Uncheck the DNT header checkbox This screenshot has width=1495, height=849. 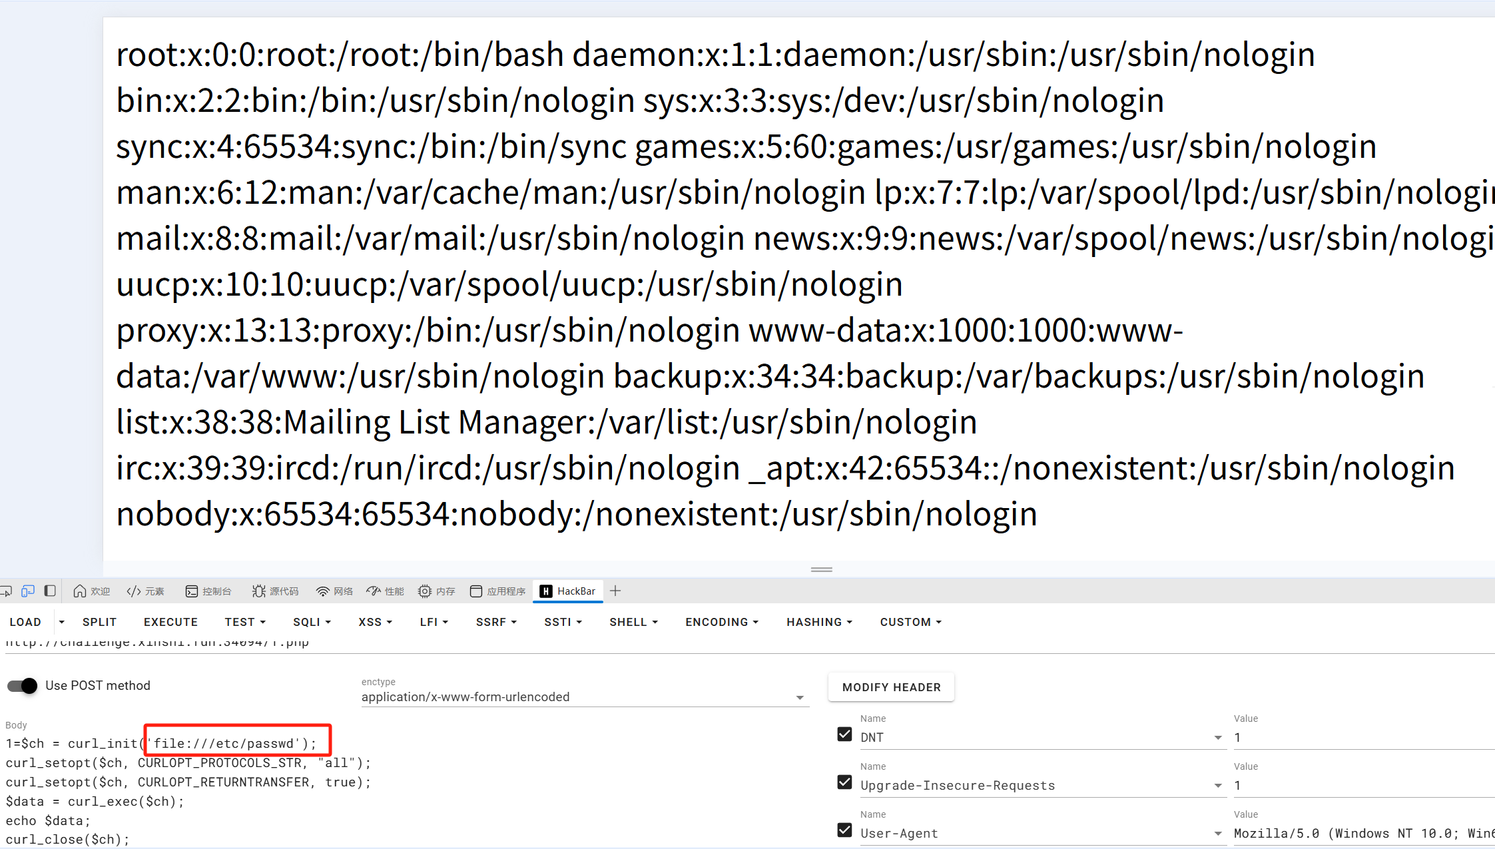tap(844, 734)
